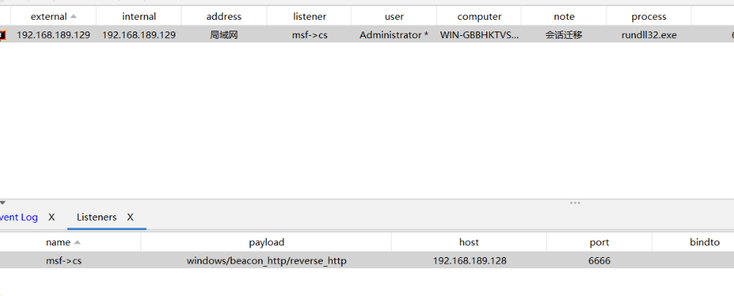
Task: Sort sessions by the computer column
Action: pos(480,16)
